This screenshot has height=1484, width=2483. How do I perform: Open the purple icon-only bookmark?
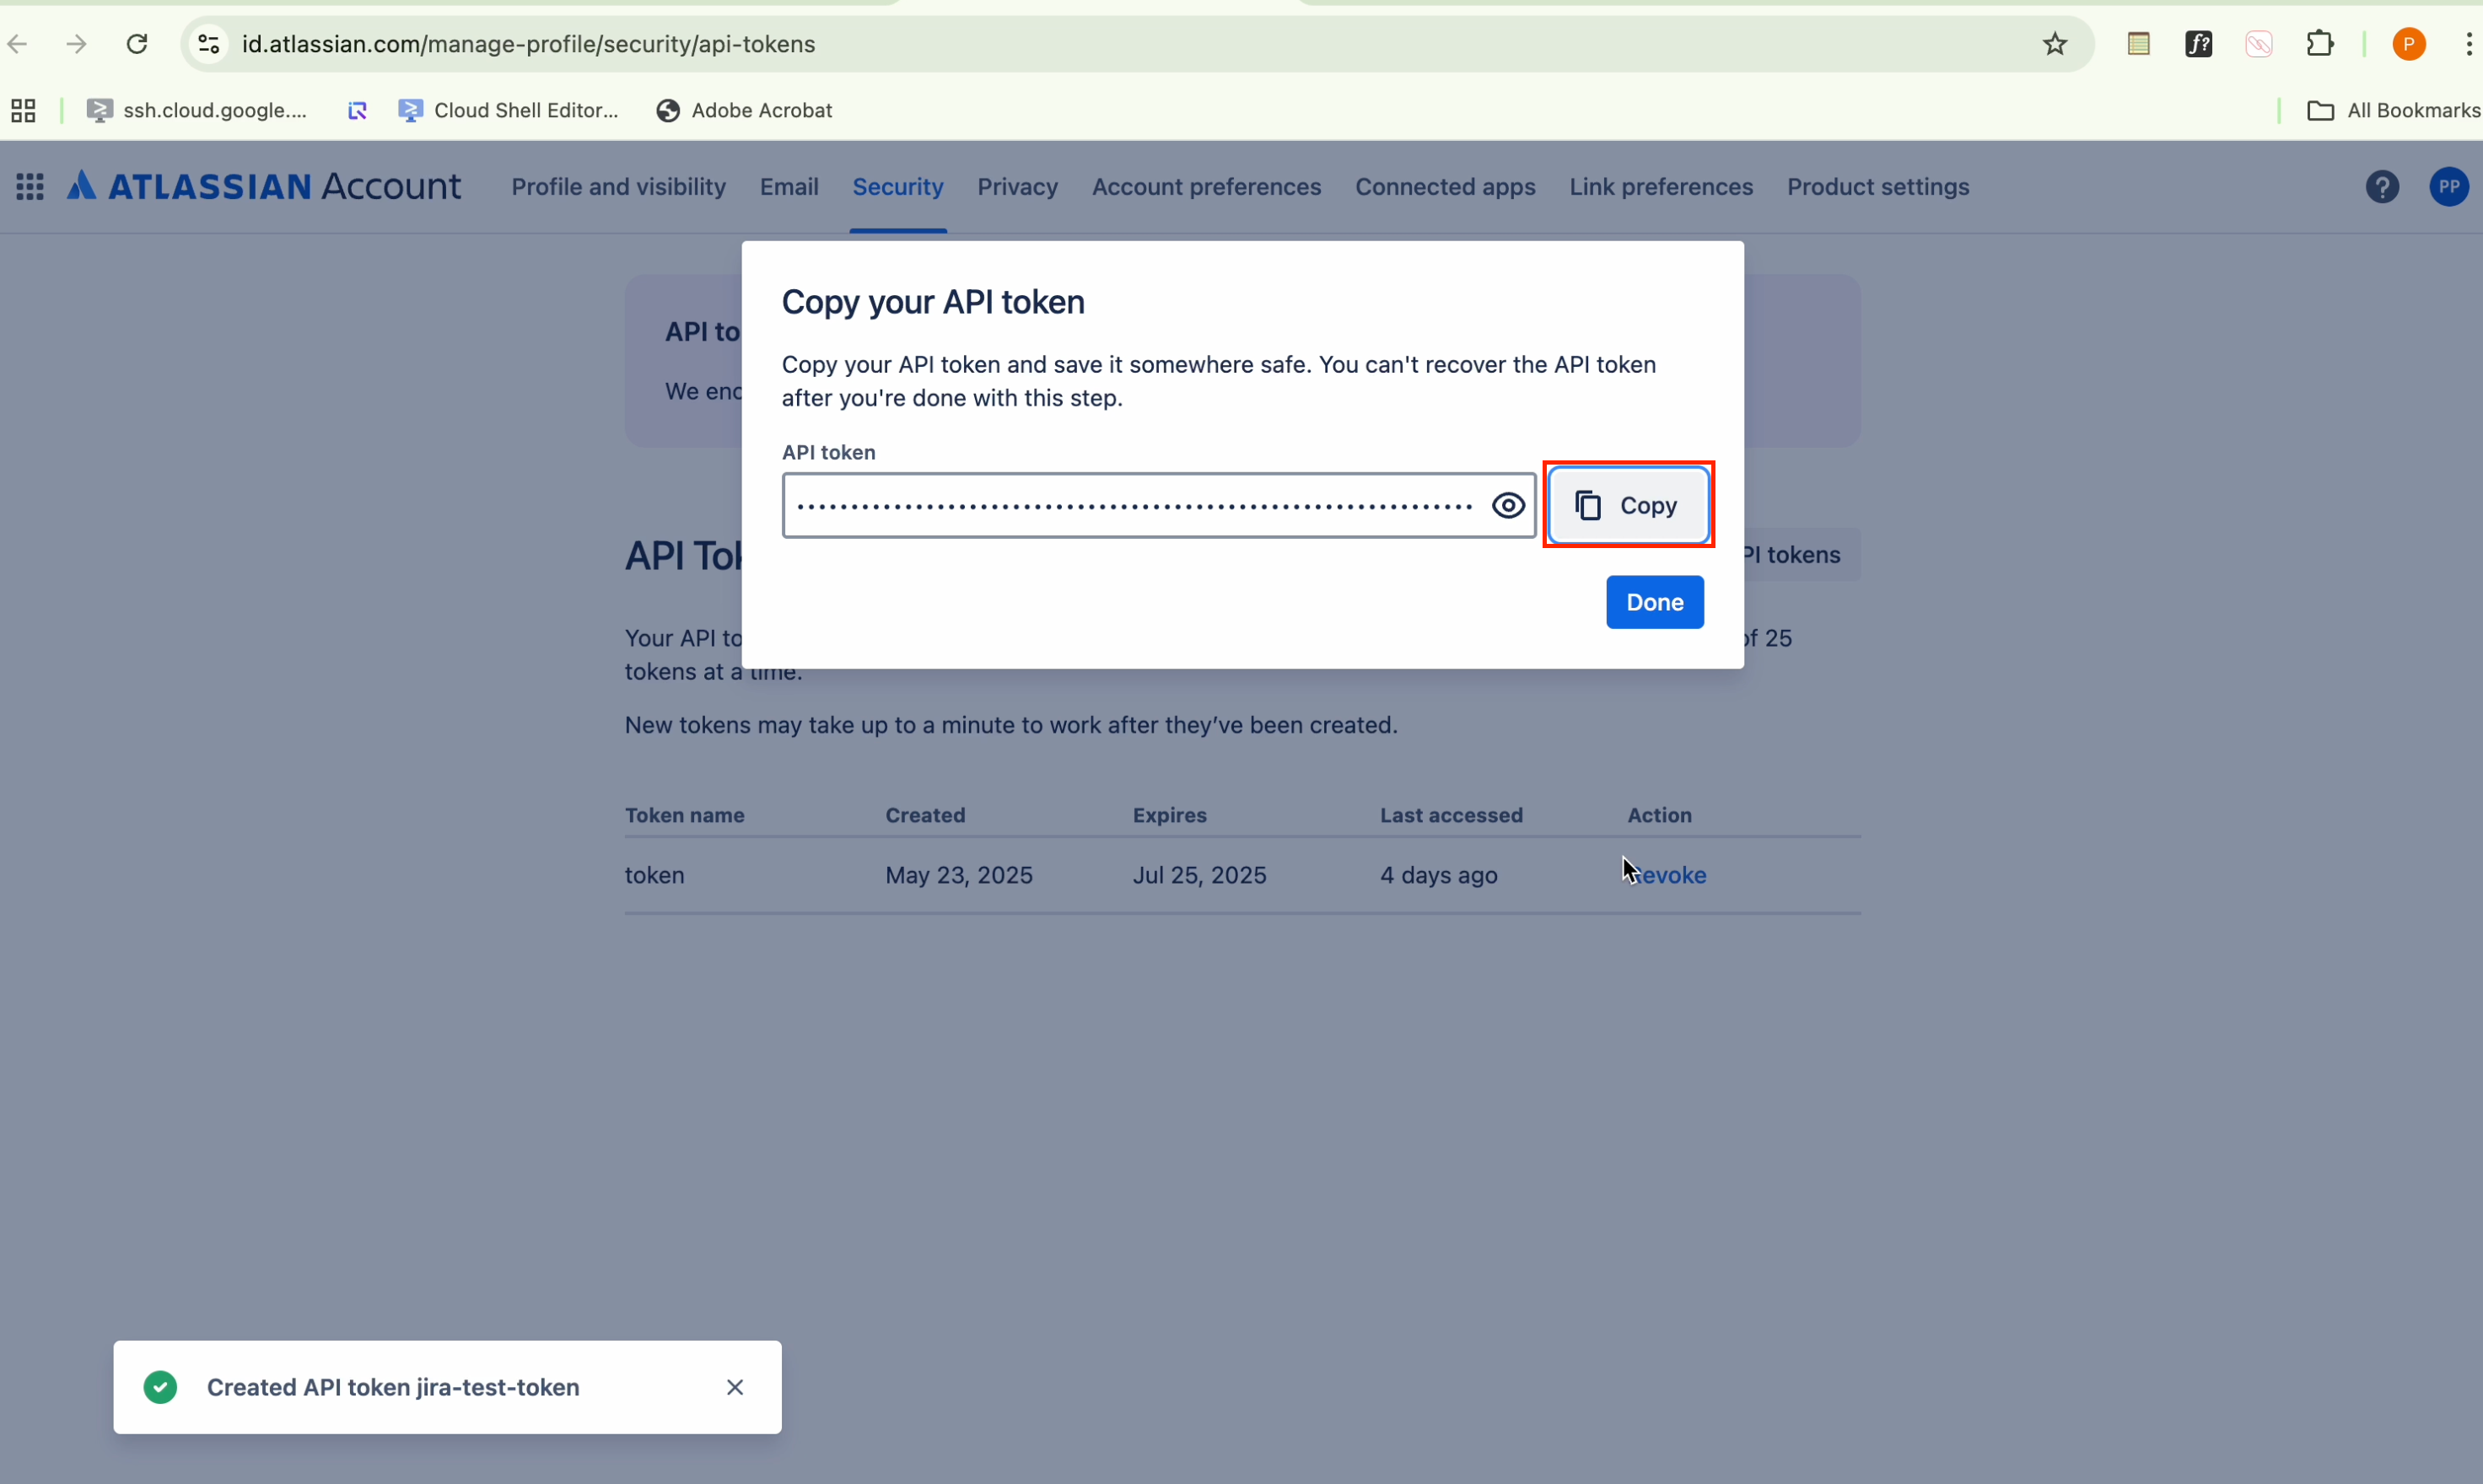357,111
